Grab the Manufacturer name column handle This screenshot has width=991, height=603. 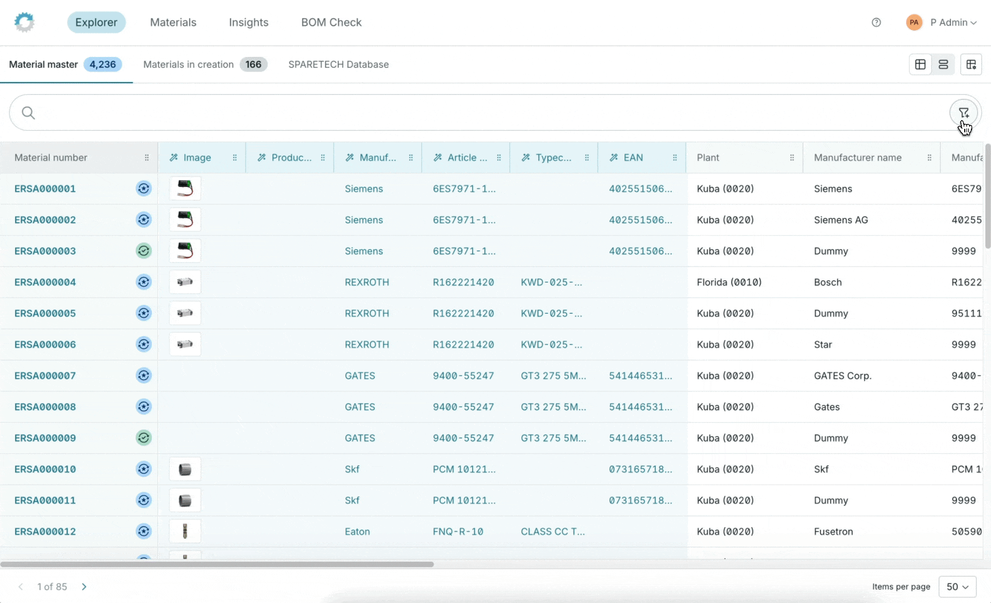point(930,157)
